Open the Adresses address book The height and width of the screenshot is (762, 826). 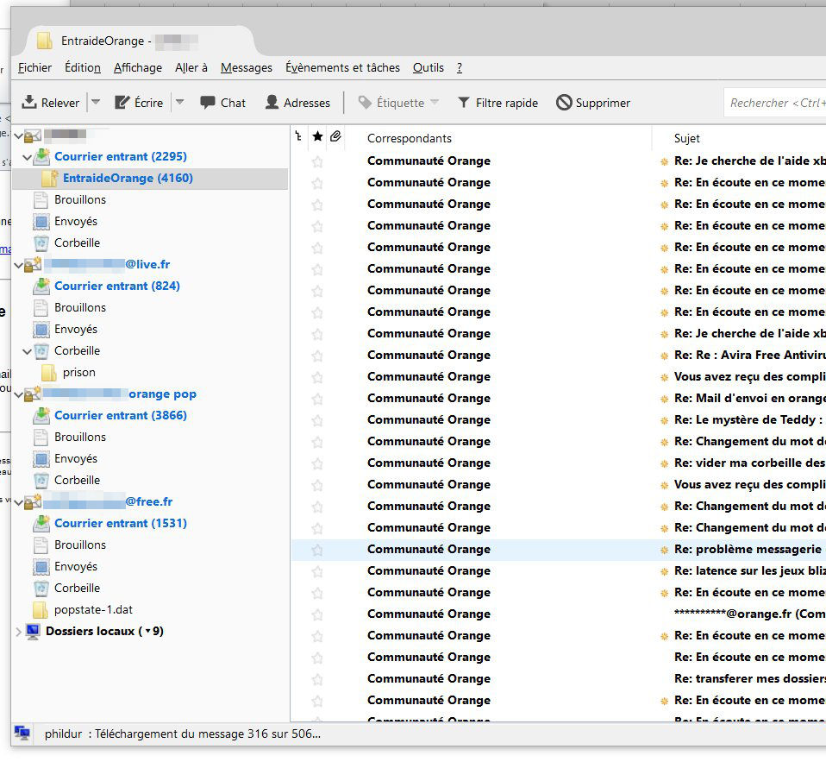(297, 103)
